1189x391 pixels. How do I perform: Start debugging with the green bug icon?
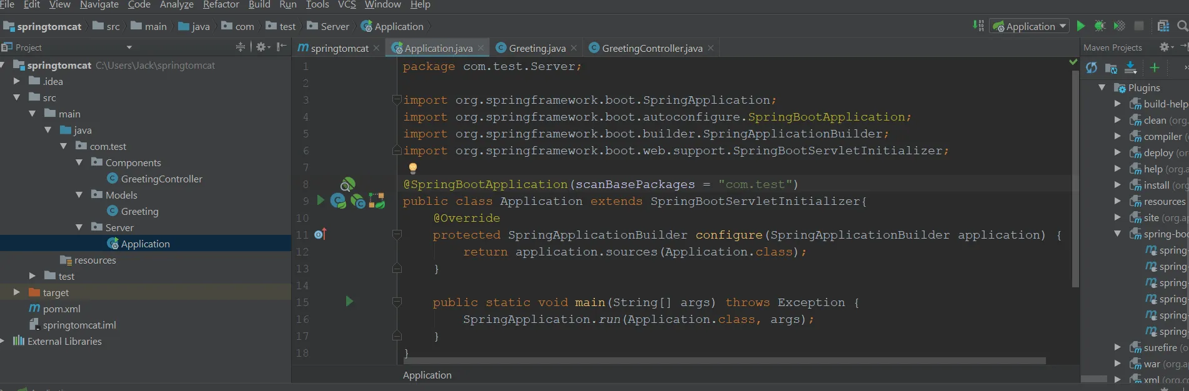1100,26
